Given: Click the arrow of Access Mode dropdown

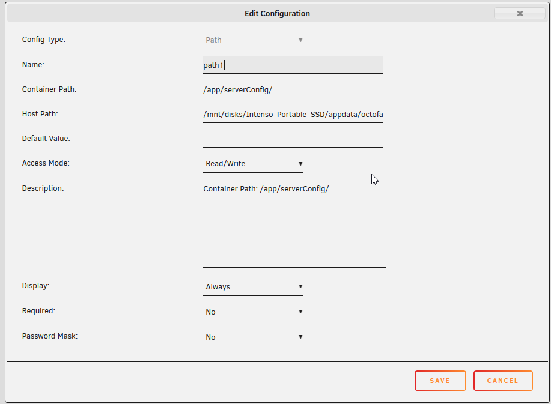Looking at the screenshot, I should 300,163.
